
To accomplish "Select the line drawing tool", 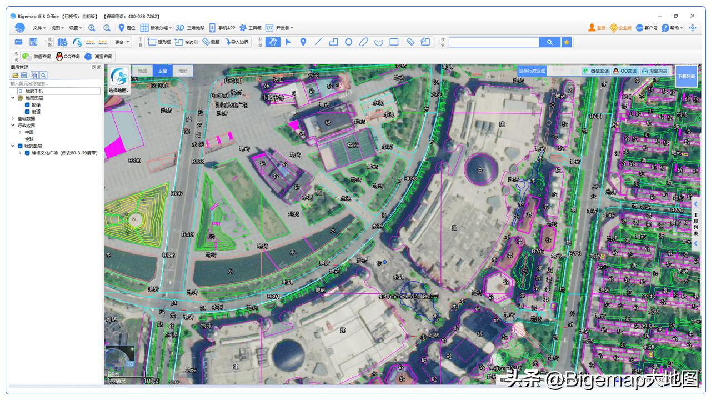I will point(318,42).
